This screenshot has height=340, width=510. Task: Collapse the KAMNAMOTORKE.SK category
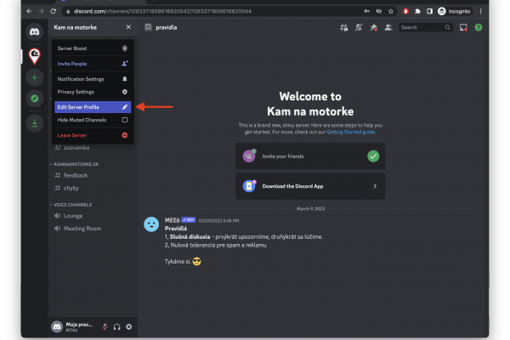pos(75,164)
